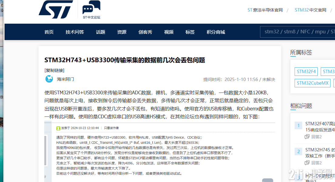335x182 pixels.
Task: Click reply icon under STM32H745 similar question
Action: coord(307,163)
